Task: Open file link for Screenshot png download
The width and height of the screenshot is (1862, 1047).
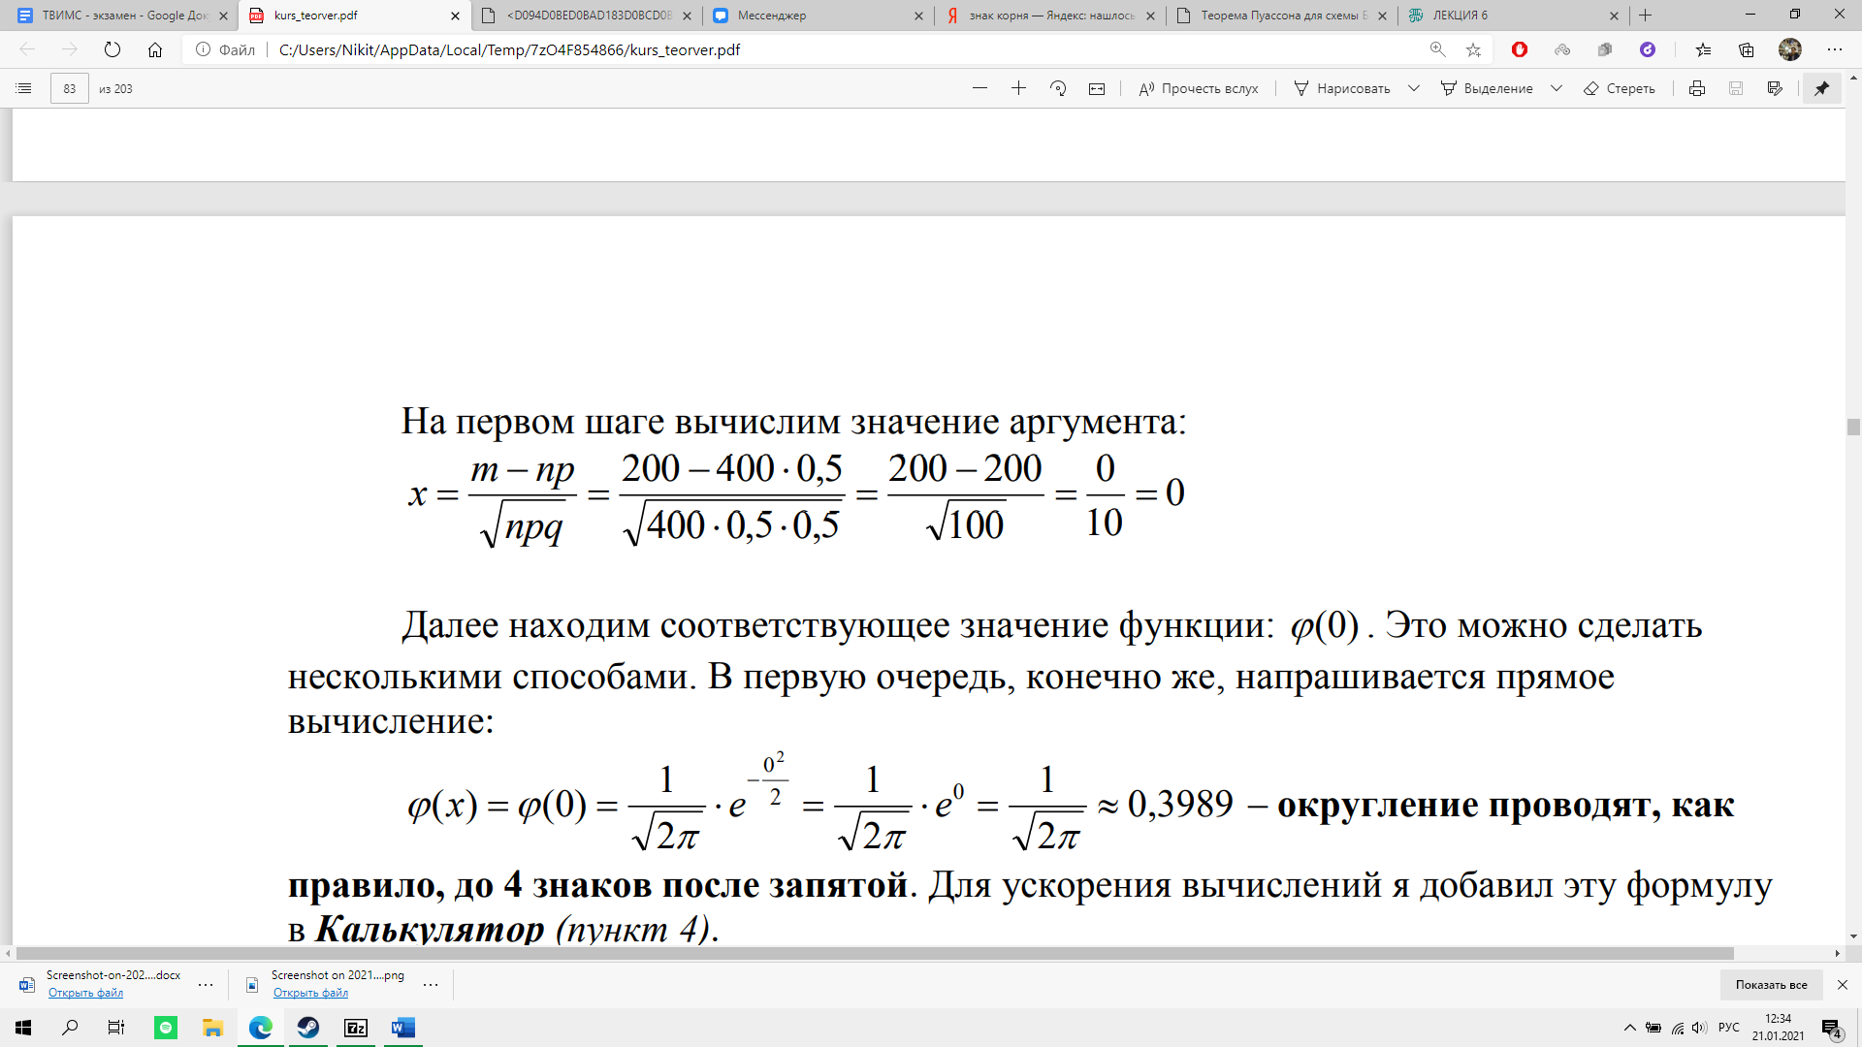Action: click(x=310, y=993)
